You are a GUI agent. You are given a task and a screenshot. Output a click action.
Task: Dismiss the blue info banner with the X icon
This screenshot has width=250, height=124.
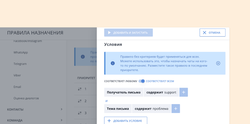pyautogui.click(x=218, y=63)
